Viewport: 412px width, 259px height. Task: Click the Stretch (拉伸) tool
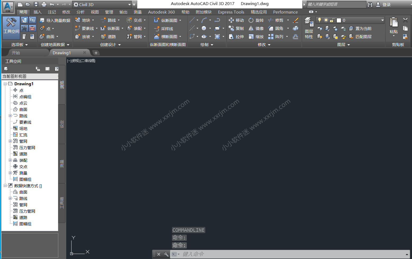pyautogui.click(x=236, y=37)
